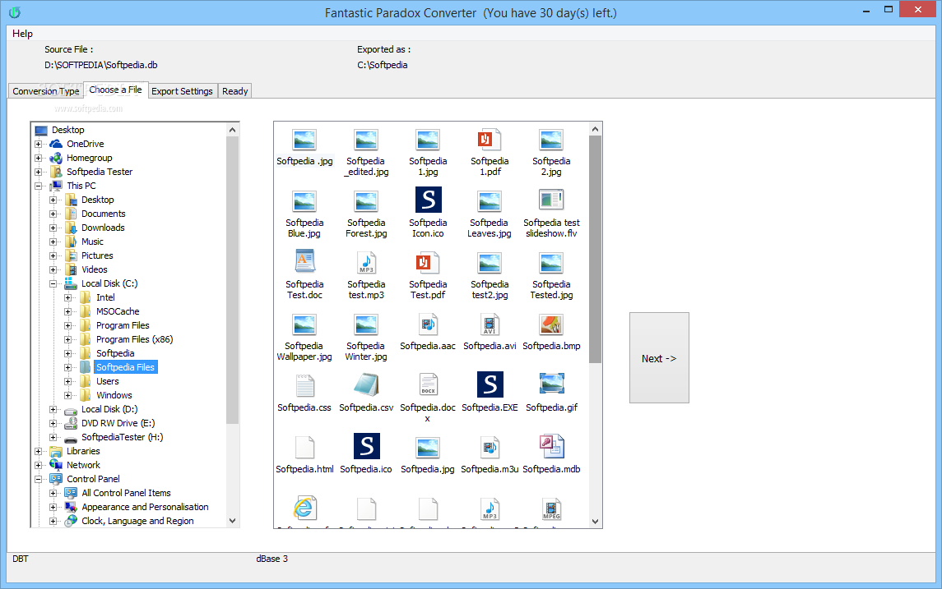Select the Softpedia.EXE file icon
The image size is (942, 589).
[x=490, y=384]
